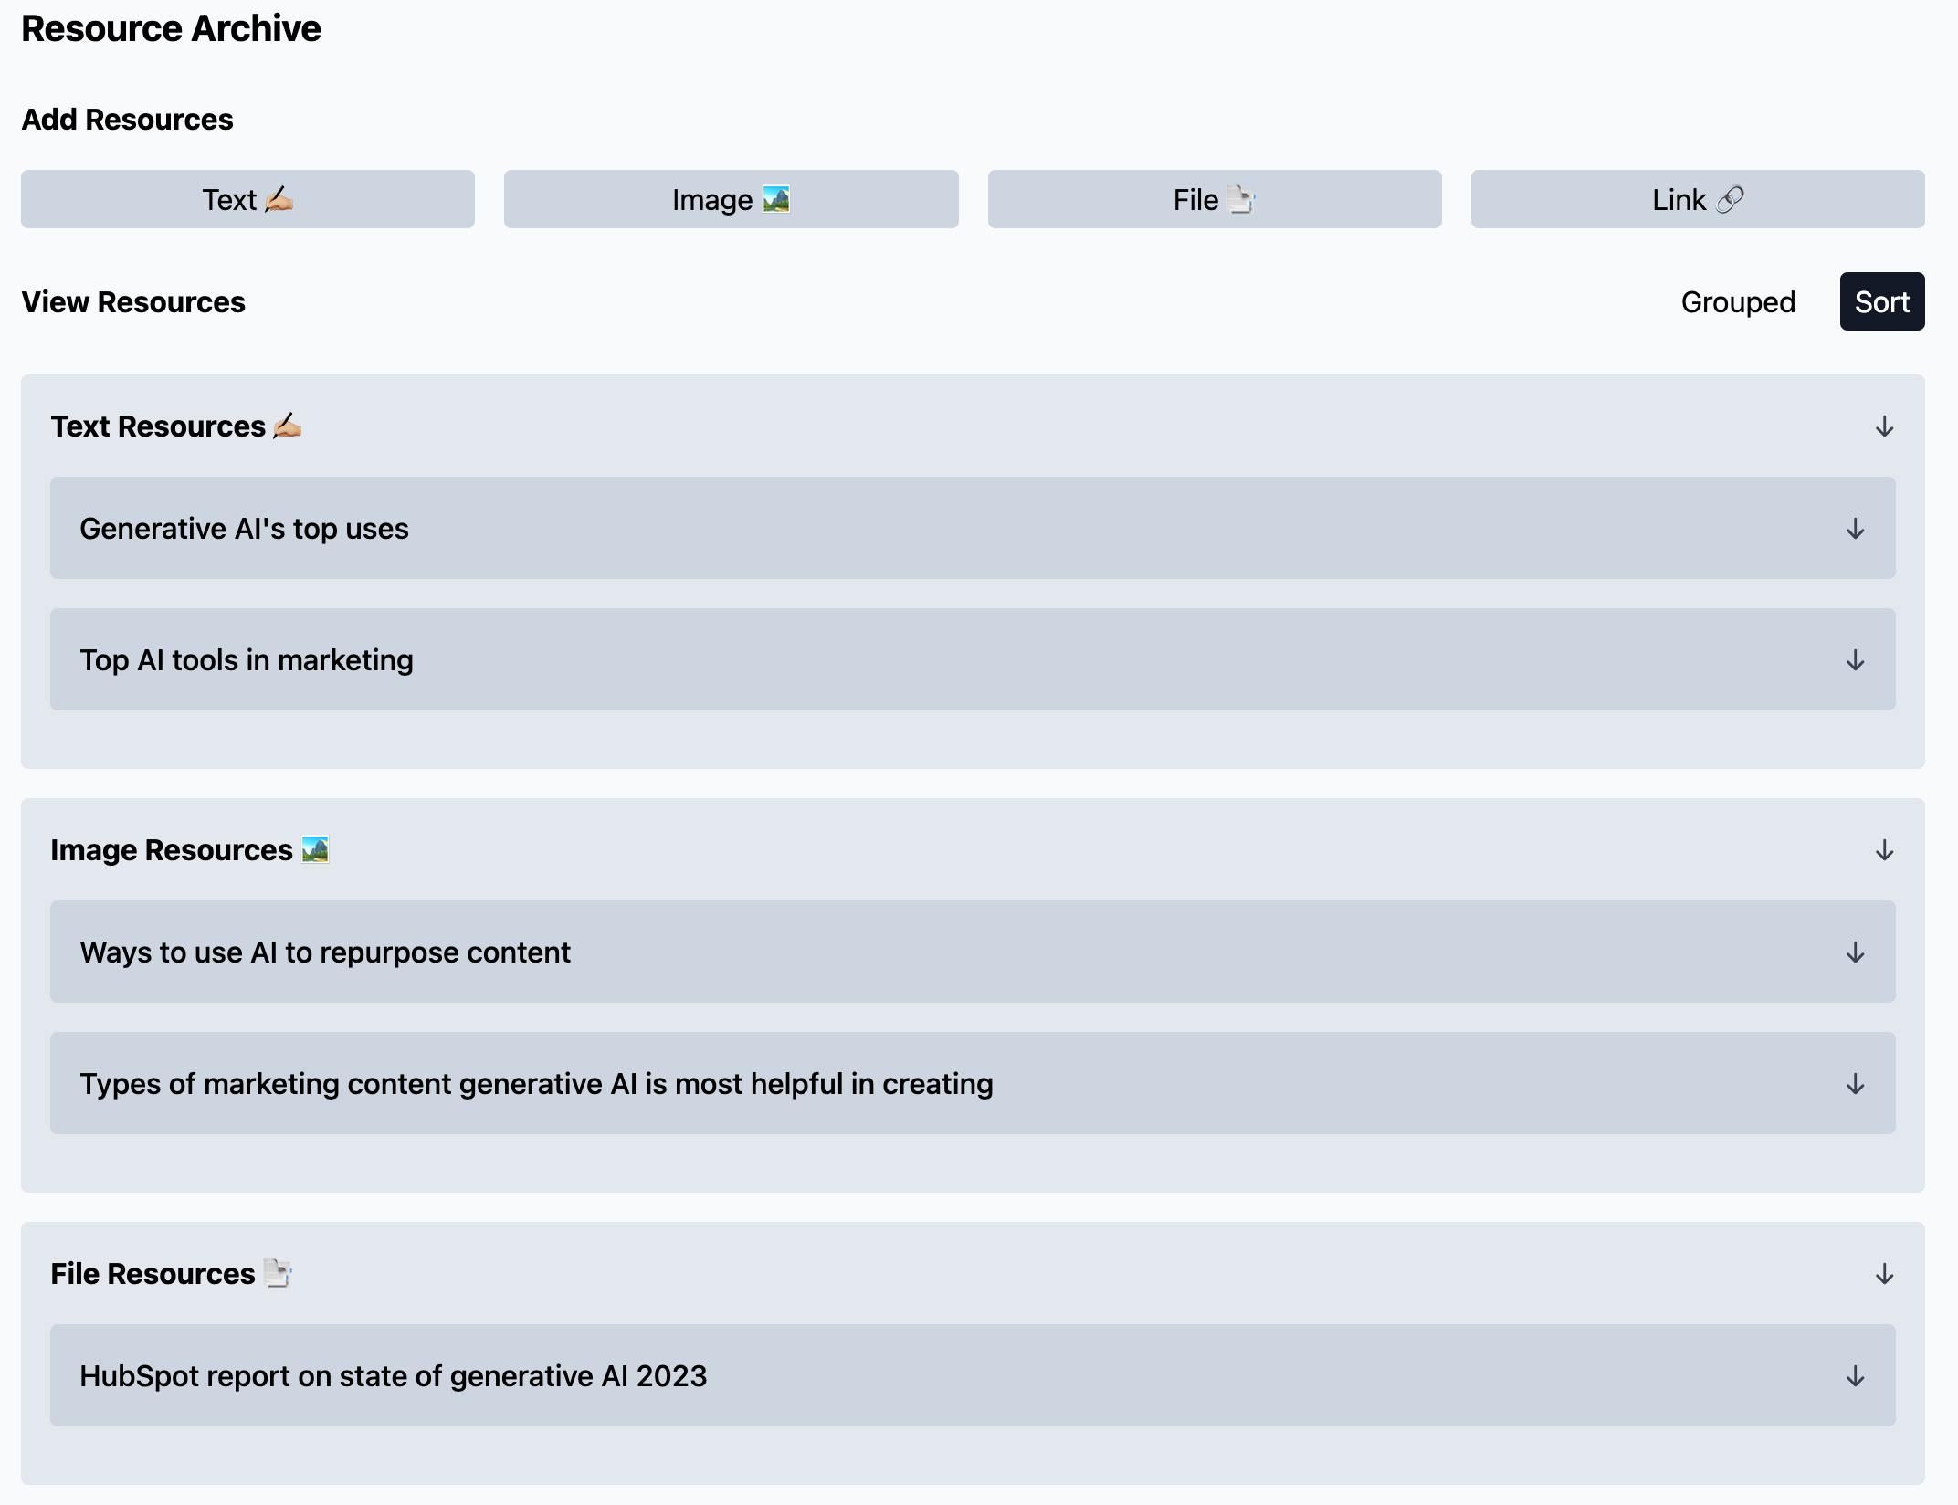
Task: Collapse Image Resources section arrow
Action: (x=1884, y=850)
